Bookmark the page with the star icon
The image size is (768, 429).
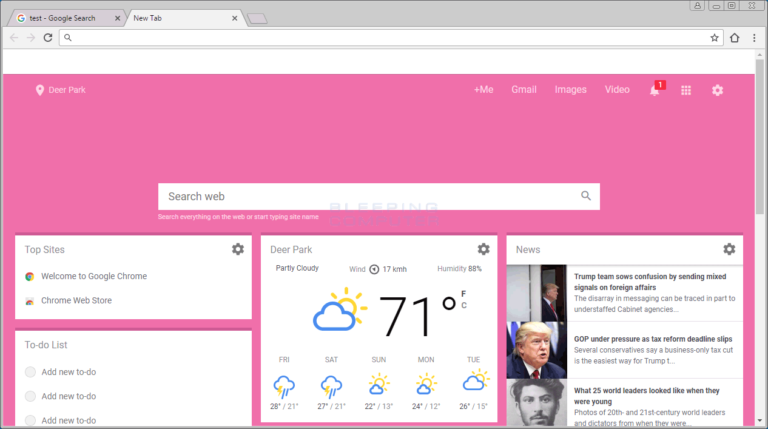pos(714,37)
